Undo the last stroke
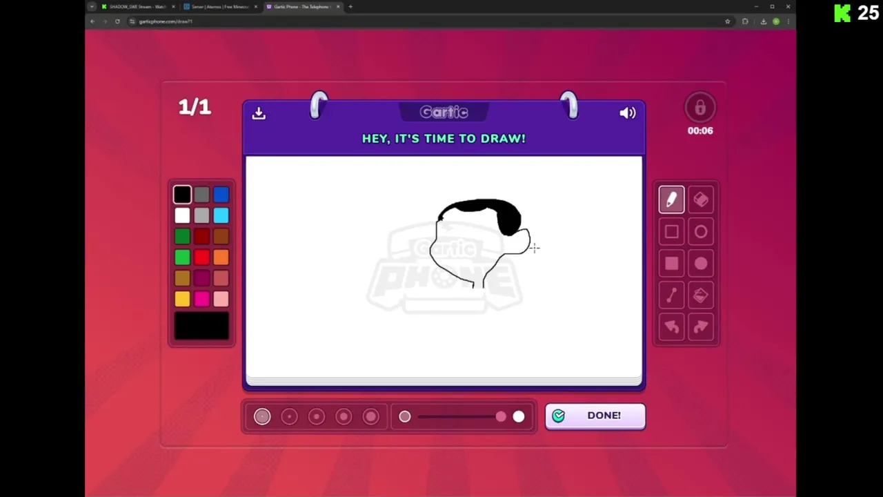 671,327
